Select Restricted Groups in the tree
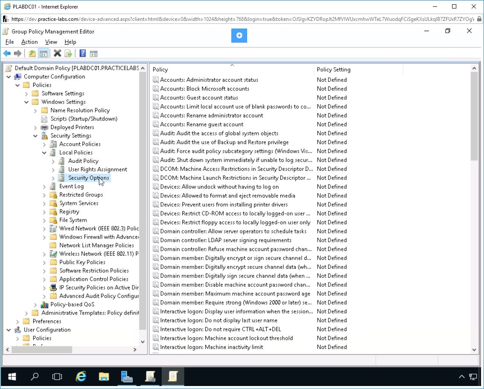This screenshot has width=484, height=389. 81,195
